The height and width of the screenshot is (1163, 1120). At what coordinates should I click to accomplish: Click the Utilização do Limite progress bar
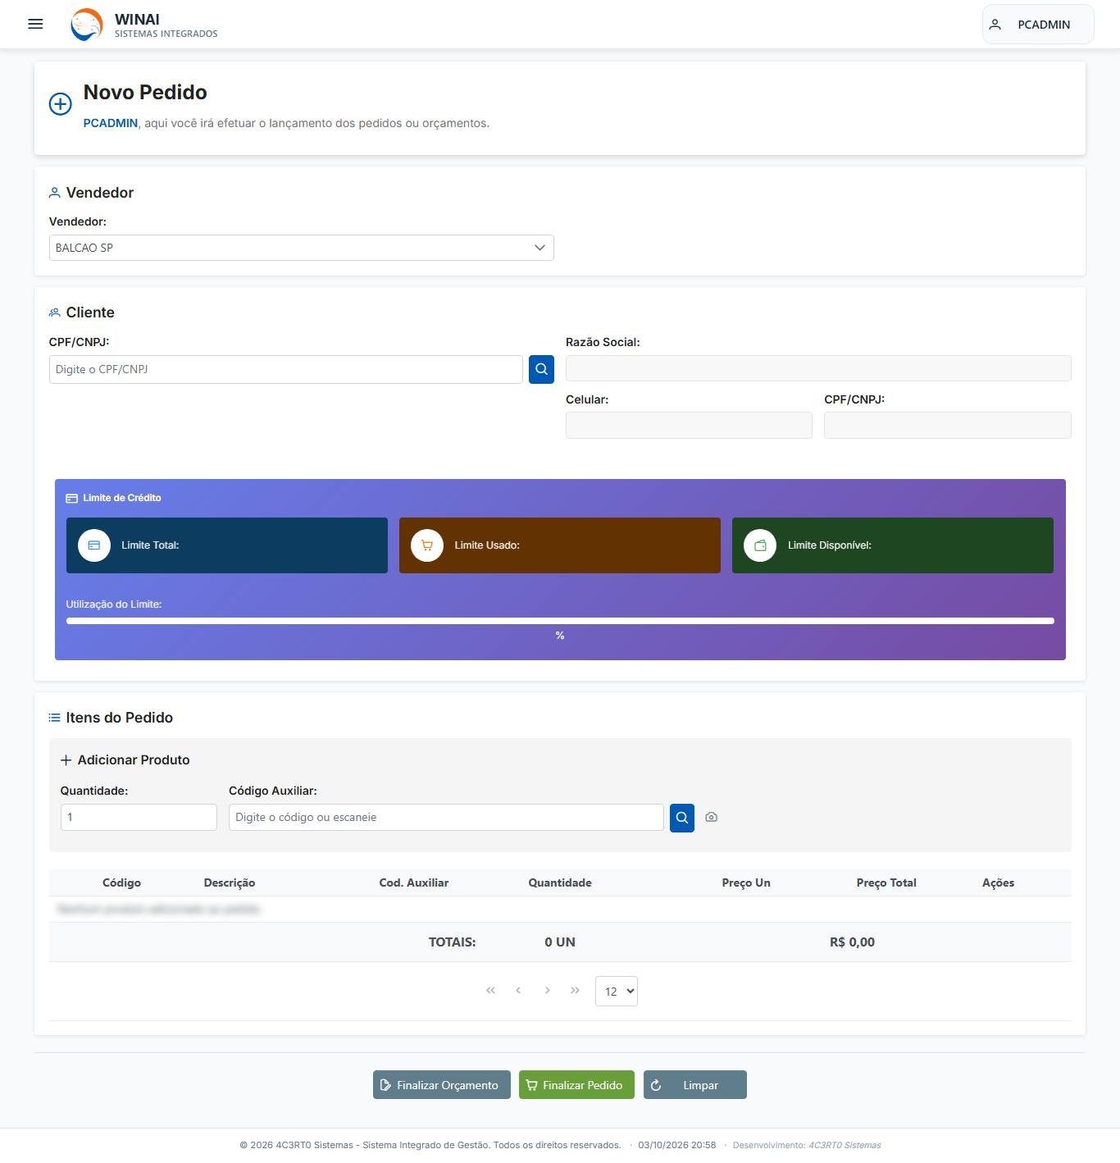click(560, 621)
